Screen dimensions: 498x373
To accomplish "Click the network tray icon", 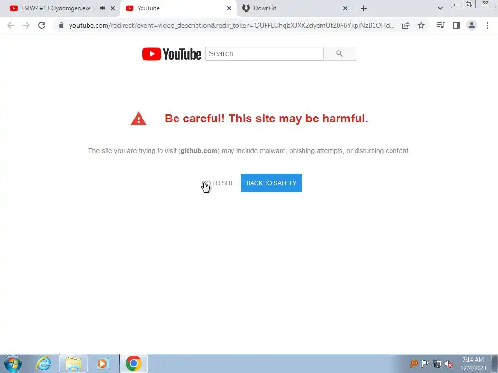I will pyautogui.click(x=437, y=364).
